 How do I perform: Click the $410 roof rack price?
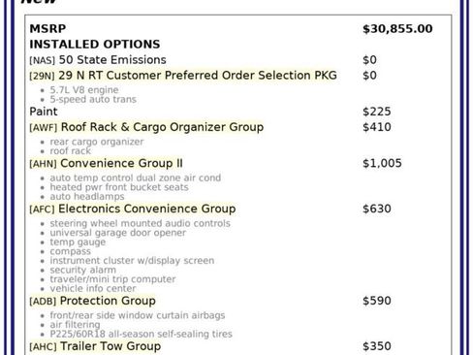tap(377, 127)
